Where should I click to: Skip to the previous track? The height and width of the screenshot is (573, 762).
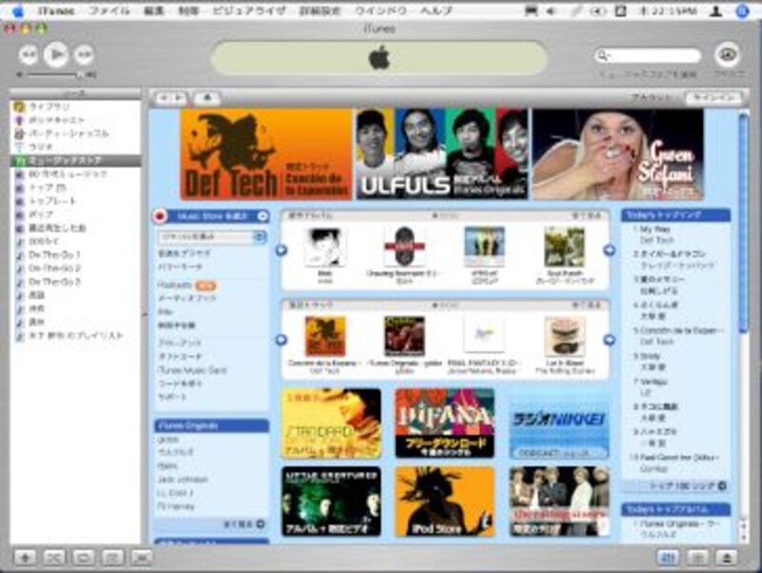[29, 54]
